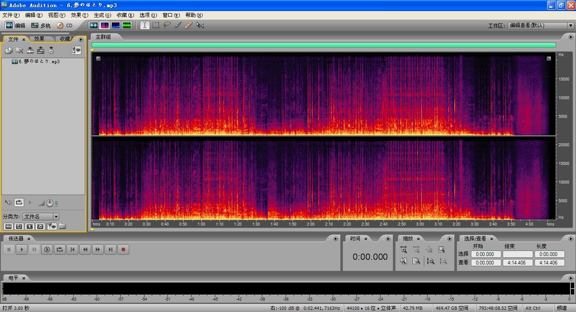The image size is (576, 312).
Task: Click the transport Play button
Action: [22, 250]
